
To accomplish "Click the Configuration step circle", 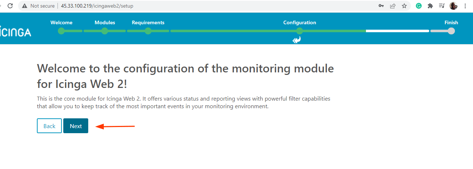I will point(299,31).
